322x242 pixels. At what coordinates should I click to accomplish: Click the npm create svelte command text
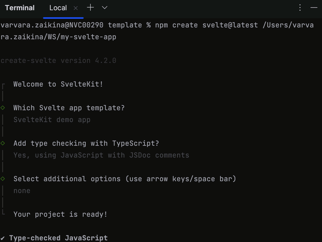(207, 25)
